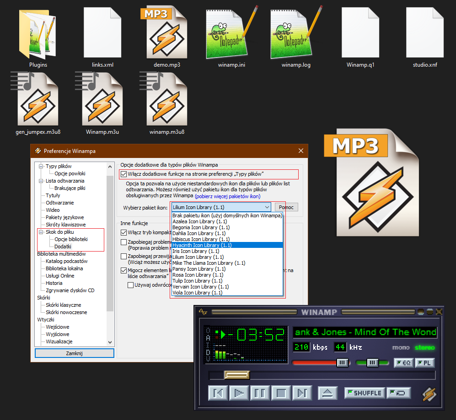Select the links.xml file icon
Viewport: 456px width, 420px height.
click(102, 32)
